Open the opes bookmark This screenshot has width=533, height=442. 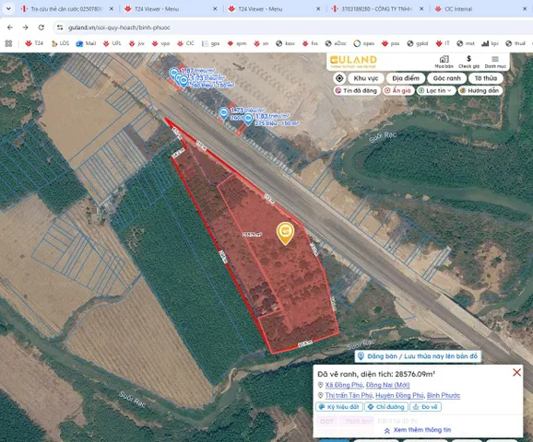point(364,43)
